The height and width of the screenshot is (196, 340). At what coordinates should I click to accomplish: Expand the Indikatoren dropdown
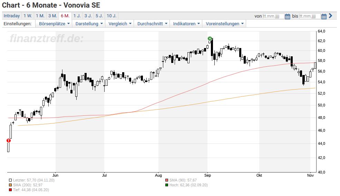(186, 24)
